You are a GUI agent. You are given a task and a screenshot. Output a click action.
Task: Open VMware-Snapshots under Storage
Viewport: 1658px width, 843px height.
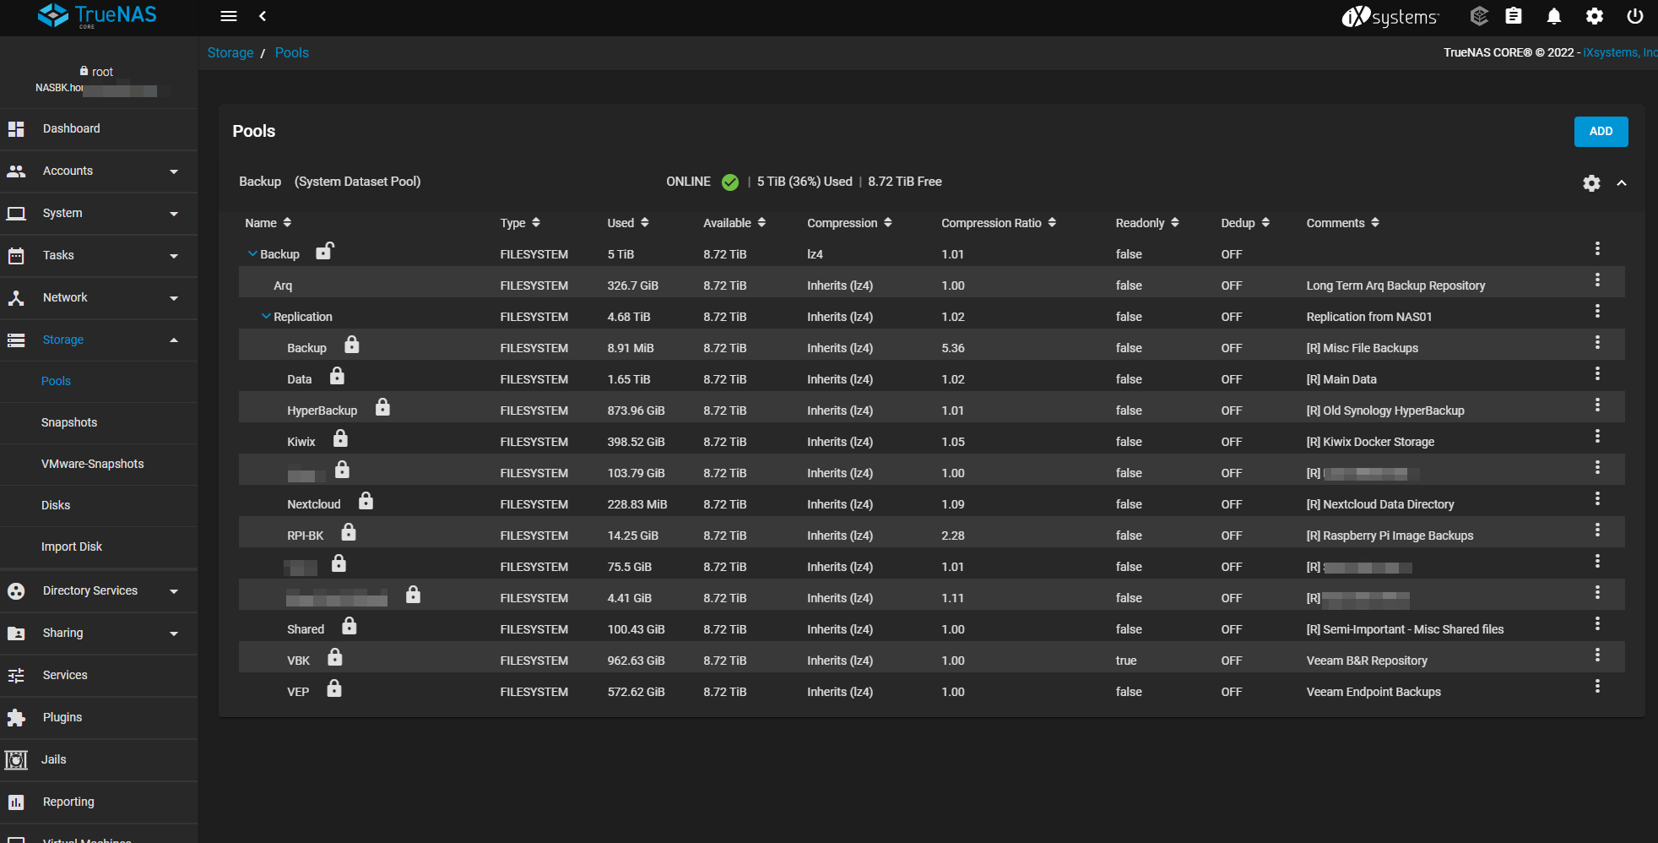coord(99,465)
